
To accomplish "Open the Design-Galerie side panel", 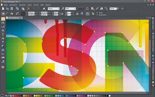I will coord(153,23).
